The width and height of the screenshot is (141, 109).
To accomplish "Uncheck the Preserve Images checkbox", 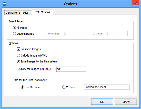I will click(18, 49).
